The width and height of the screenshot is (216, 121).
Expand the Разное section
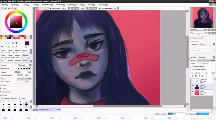[x=4, y=95]
